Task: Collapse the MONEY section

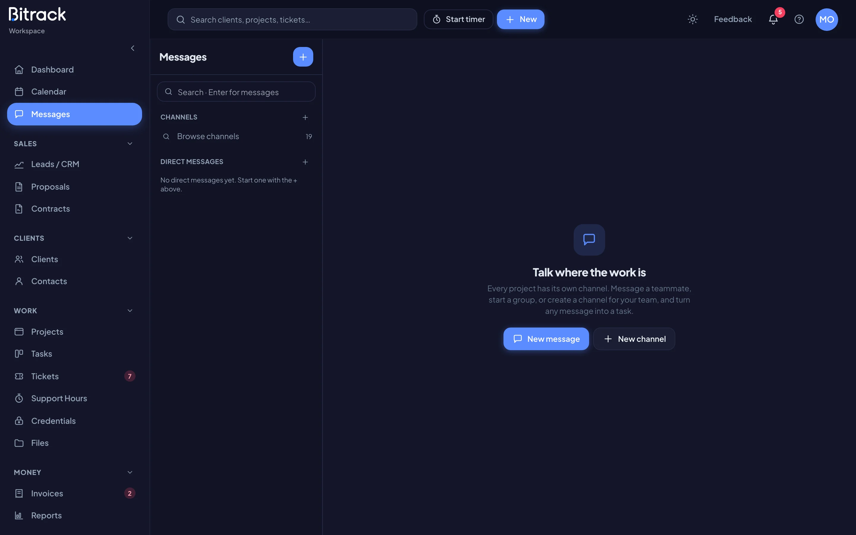Action: click(x=130, y=472)
